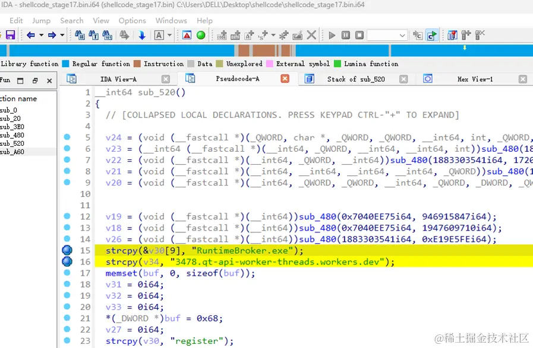Click the greyed-out search next binoculars icon

tap(124, 35)
